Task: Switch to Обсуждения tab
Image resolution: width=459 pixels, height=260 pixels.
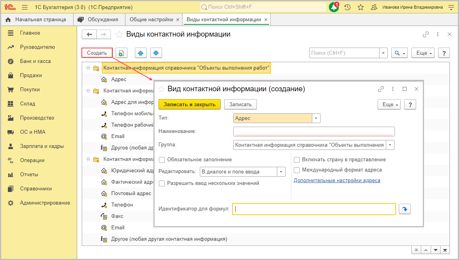Action: tap(98, 20)
